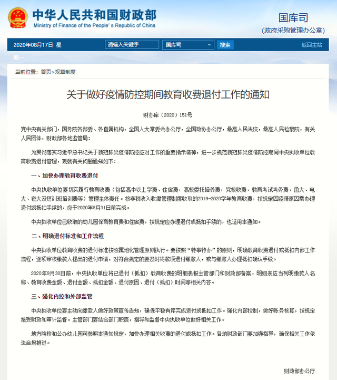The width and height of the screenshot is (337, 380).
Task: Click the national emblem logo
Action: (x=17, y=18)
